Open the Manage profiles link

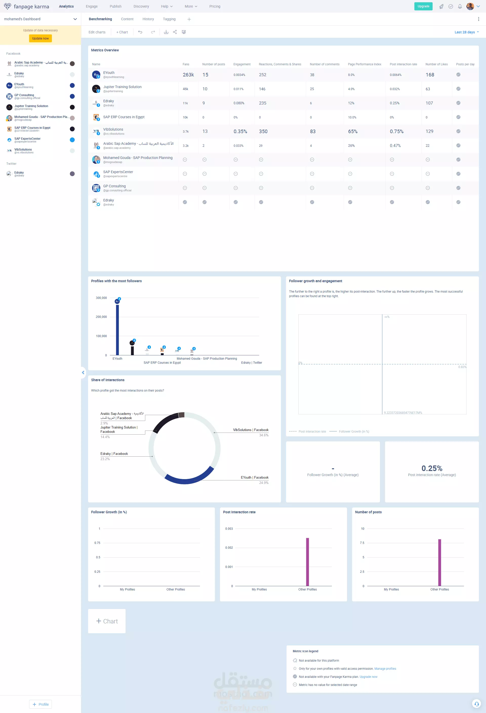pyautogui.click(x=385, y=668)
